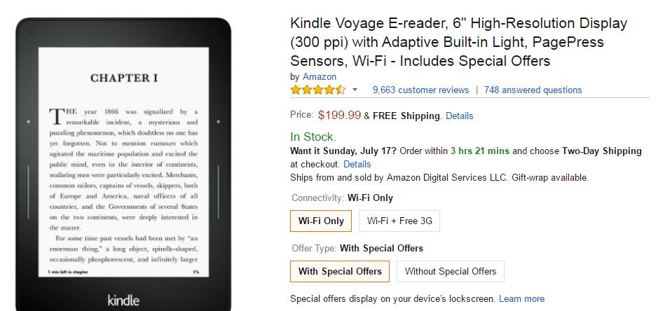Viewport: 658px width, 311px height.
Task: Open the 9,663 customer reviews link
Action: point(420,90)
